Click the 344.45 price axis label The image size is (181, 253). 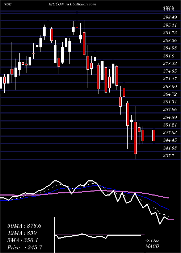point(170,140)
